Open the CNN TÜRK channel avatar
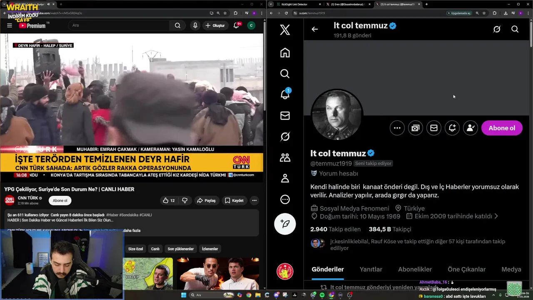 [10, 200]
